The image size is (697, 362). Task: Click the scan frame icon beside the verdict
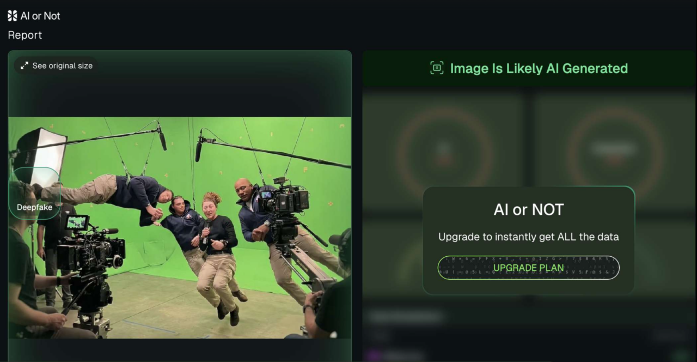click(x=437, y=68)
